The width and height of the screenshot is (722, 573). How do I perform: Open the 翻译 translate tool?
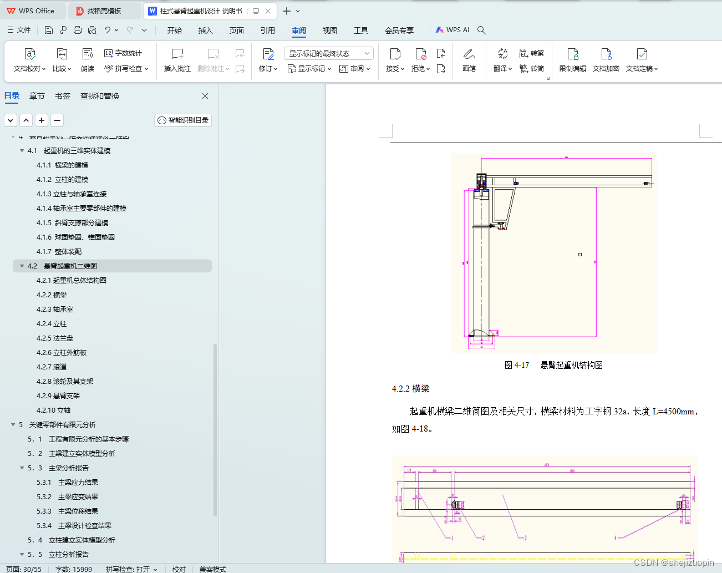pyautogui.click(x=502, y=60)
